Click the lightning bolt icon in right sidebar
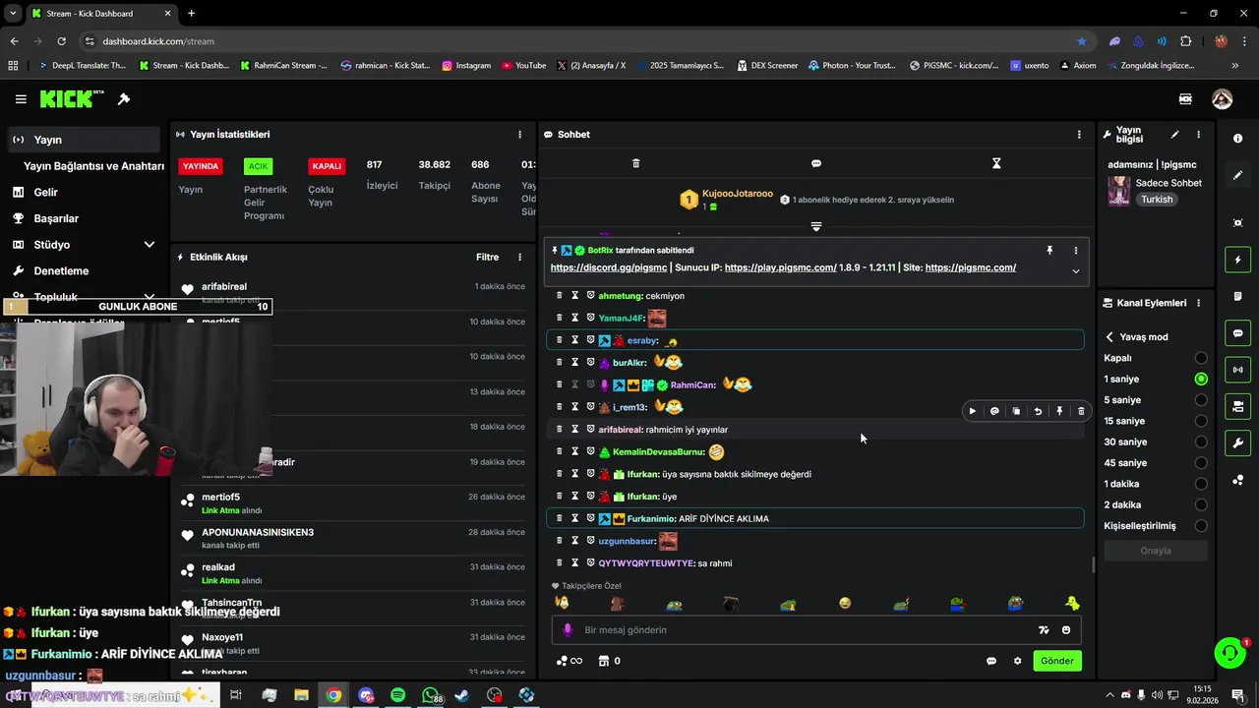This screenshot has height=708, width=1259. coord(1237,260)
